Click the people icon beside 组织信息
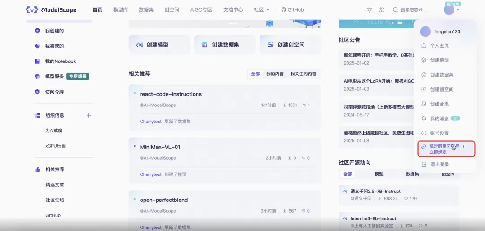Screen dimensions: 485x231 point(37,115)
